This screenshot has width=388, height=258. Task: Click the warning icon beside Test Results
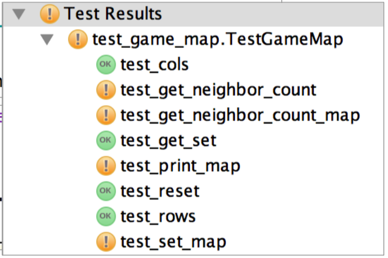click(x=50, y=14)
